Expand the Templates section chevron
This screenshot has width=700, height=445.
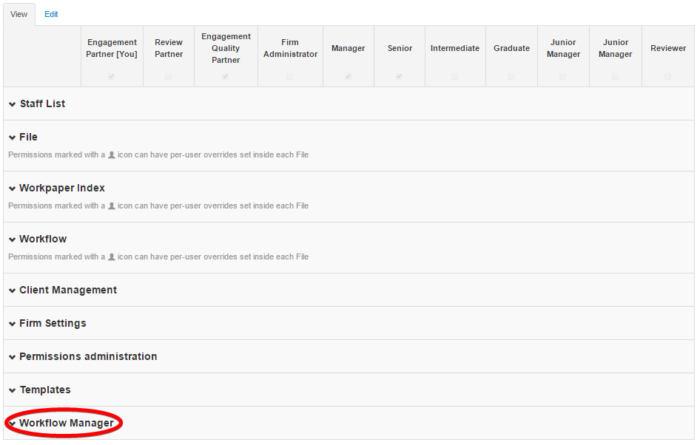12,390
